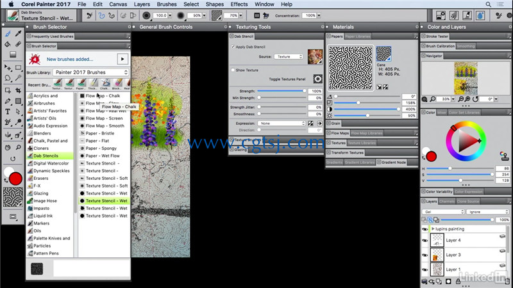513x288 pixels.
Task: Hide Layer 4 via its eye icon
Action: [425, 241]
